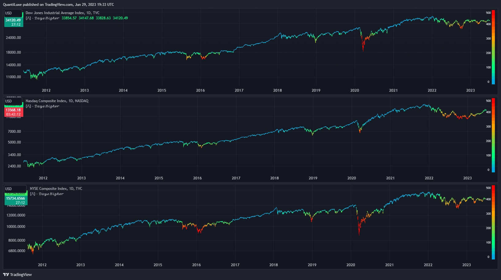Click the Dow Jones color scale bar
Image resolution: width=501 pixels, height=280 pixels.
493,47
